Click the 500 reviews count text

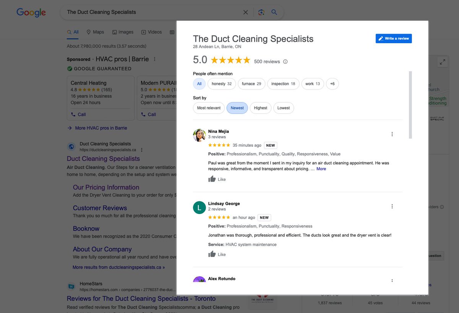pyautogui.click(x=267, y=62)
